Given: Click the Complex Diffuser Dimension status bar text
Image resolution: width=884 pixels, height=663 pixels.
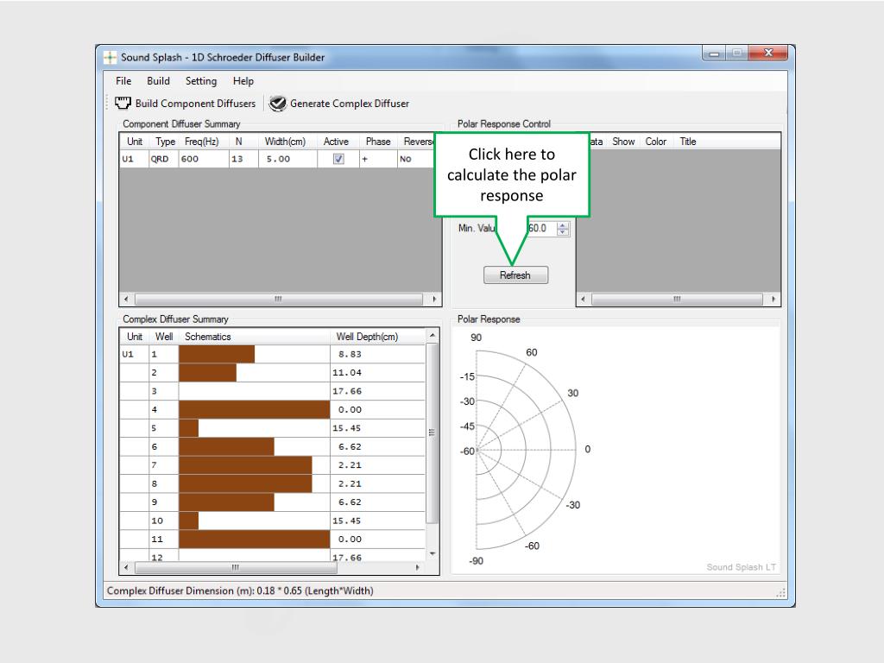Looking at the screenshot, I should click(x=240, y=590).
